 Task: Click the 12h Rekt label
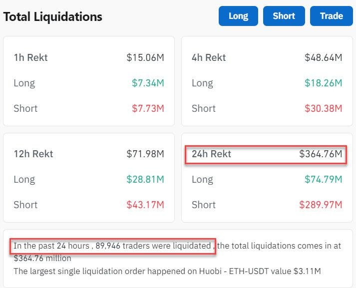(33, 154)
